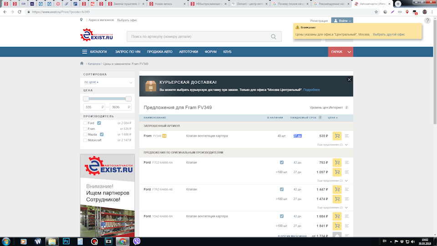Screen dimensions: 437x246
Task: Open options menu for 1 097 ₽ row
Action: pyautogui.click(x=347, y=172)
